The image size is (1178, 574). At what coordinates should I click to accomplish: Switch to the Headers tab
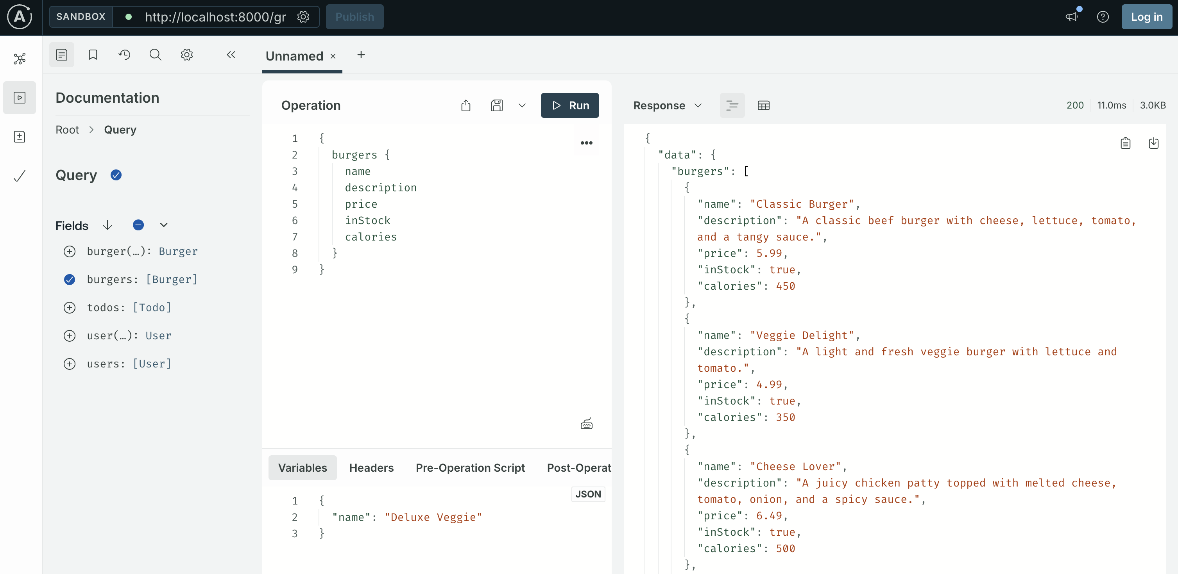tap(371, 467)
